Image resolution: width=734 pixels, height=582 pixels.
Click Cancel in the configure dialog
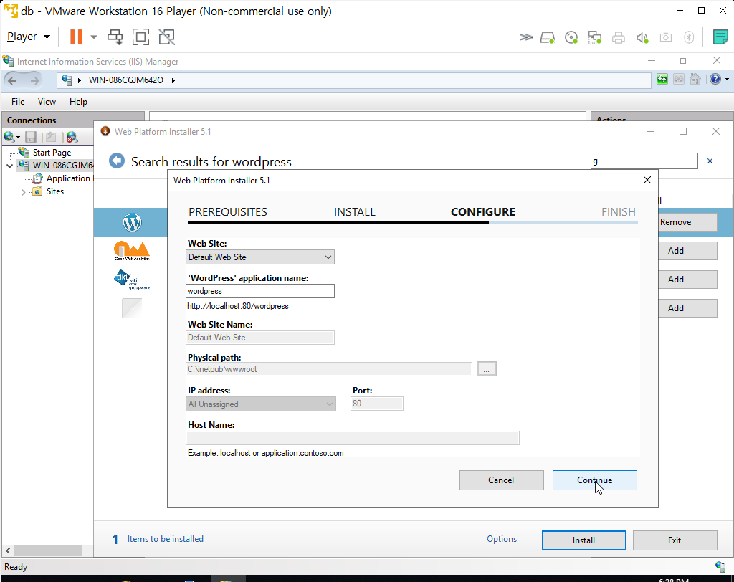pyautogui.click(x=501, y=480)
